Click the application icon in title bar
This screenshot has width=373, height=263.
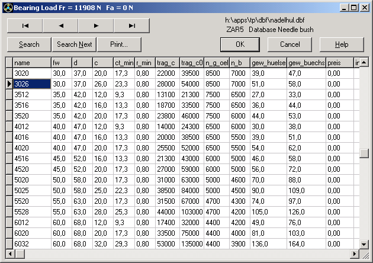7,7
